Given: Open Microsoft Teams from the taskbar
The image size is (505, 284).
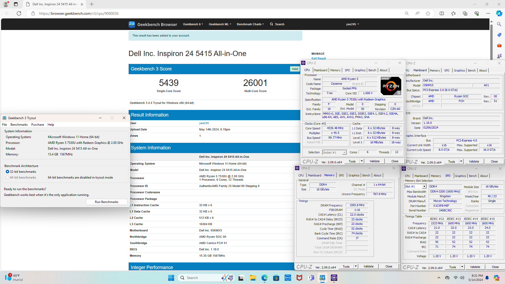Looking at the screenshot, I should point(311,278).
